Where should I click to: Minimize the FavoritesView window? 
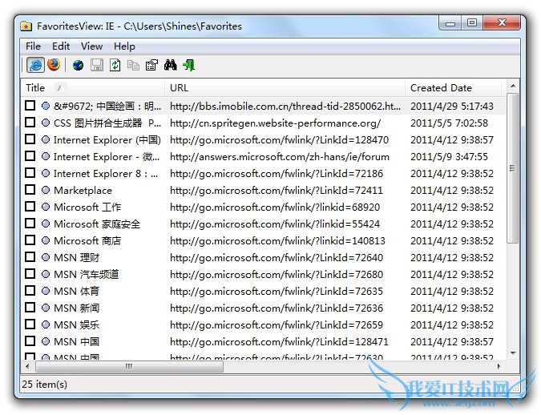(450, 23)
